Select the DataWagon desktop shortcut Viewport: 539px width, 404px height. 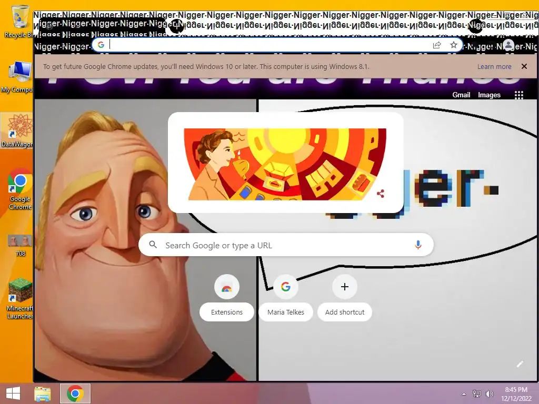(x=18, y=130)
